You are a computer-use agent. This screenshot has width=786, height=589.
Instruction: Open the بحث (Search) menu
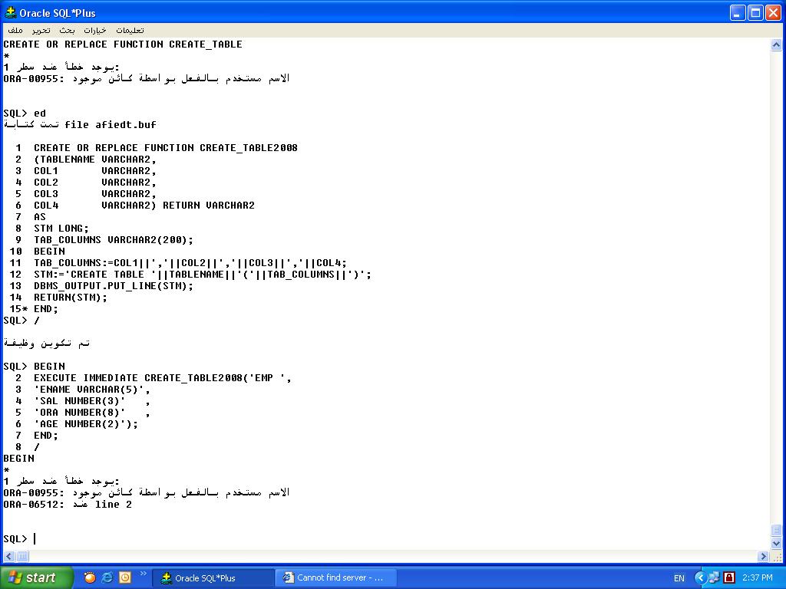click(x=68, y=30)
